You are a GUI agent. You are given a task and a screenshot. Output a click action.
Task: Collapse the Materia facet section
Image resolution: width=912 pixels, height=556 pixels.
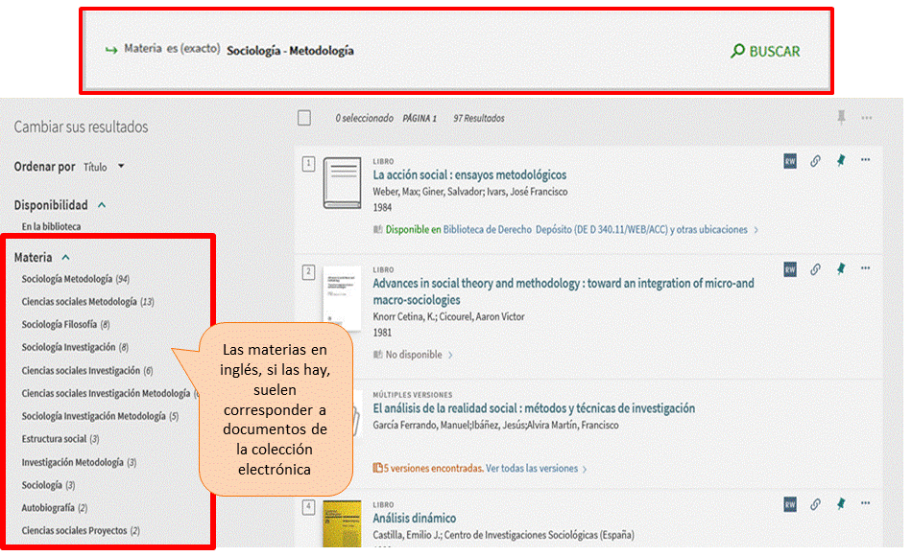click(x=65, y=258)
